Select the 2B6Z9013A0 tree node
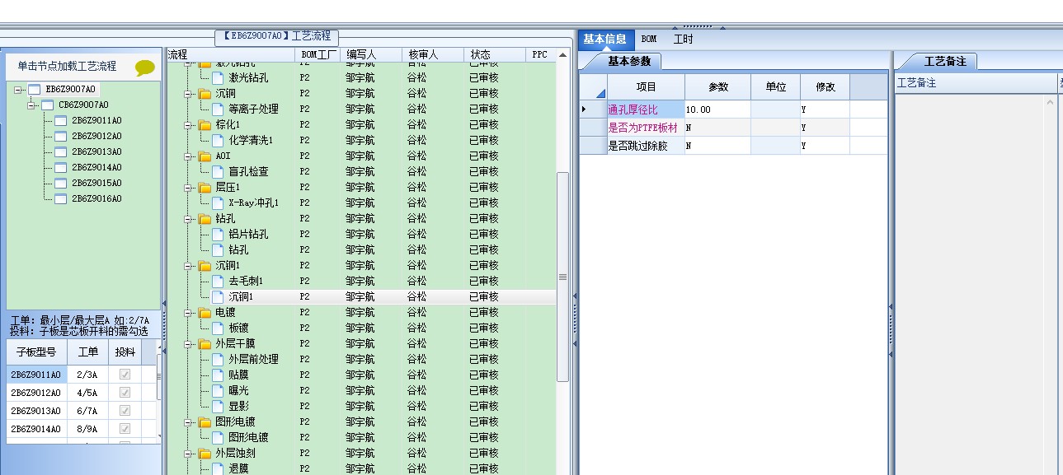The width and height of the screenshot is (1063, 475). (96, 151)
